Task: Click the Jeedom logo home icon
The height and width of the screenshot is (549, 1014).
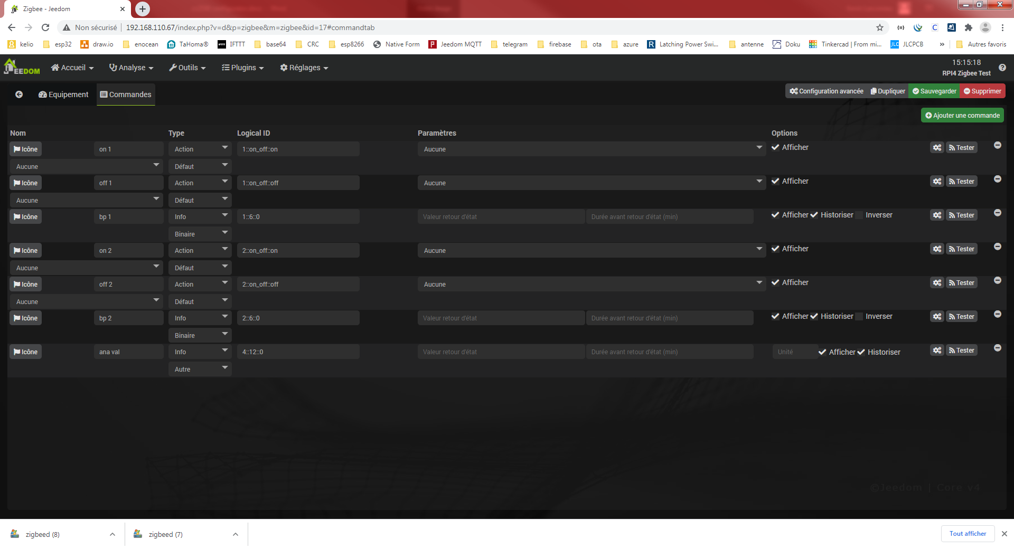Action: [22, 67]
